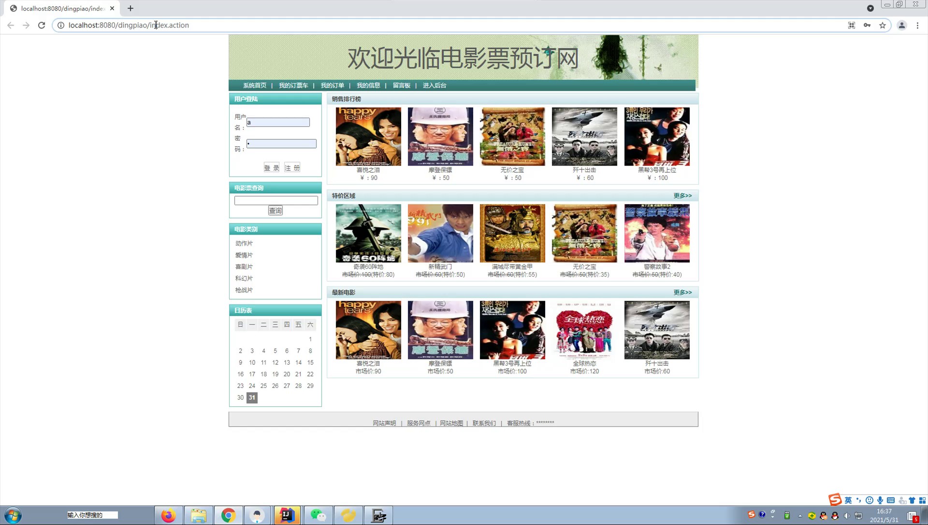Open a new browser tab
The image size is (928, 525).
[x=130, y=8]
